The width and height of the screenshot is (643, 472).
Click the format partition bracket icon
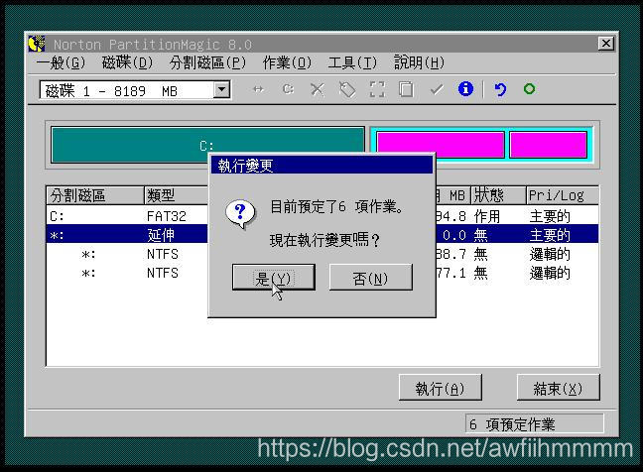(377, 89)
